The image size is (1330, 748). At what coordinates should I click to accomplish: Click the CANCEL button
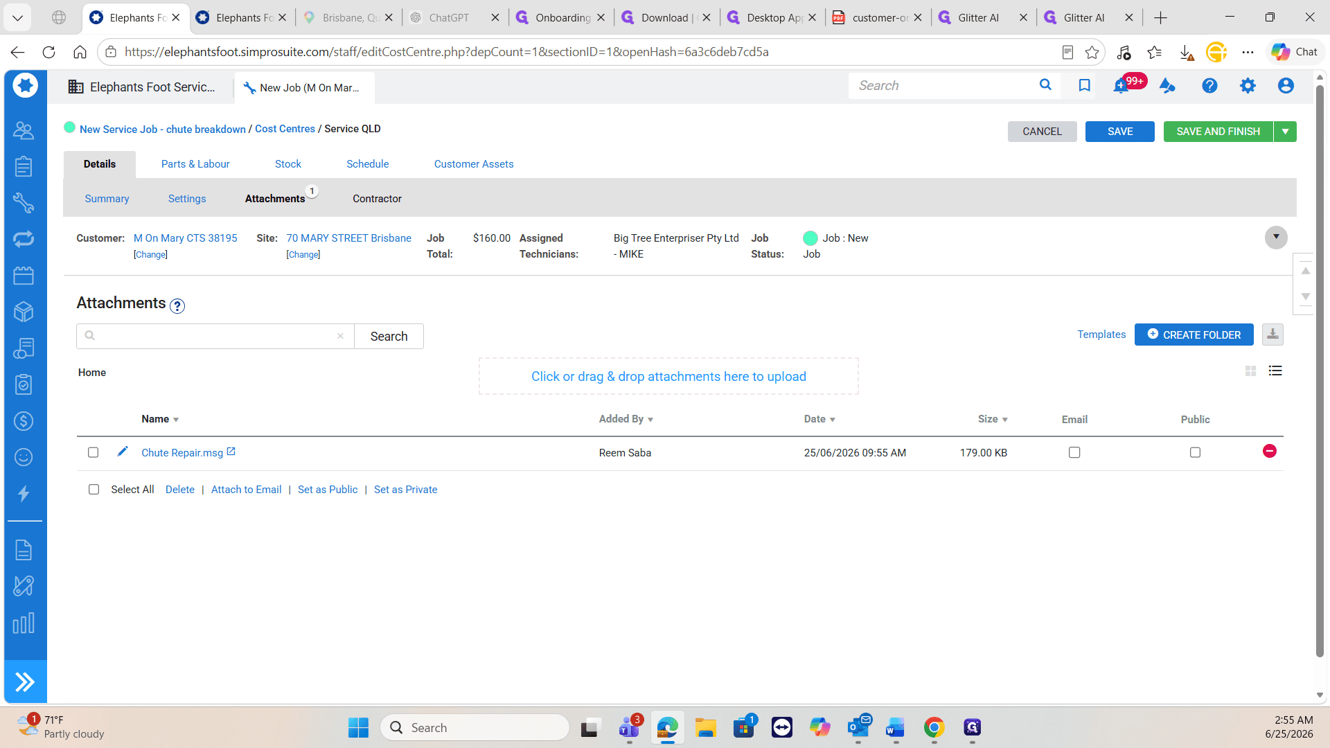(x=1042, y=132)
